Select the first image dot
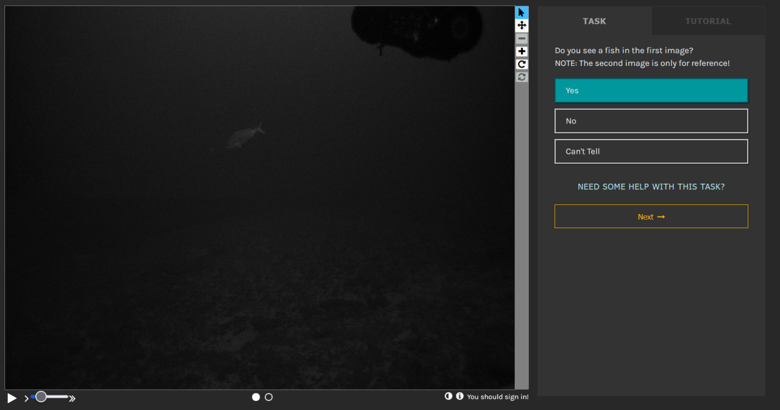 click(x=256, y=397)
